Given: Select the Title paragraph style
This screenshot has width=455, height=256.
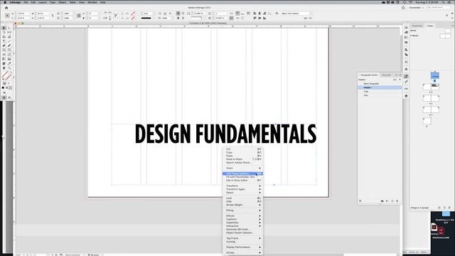Looking at the screenshot, I should [x=380, y=95].
